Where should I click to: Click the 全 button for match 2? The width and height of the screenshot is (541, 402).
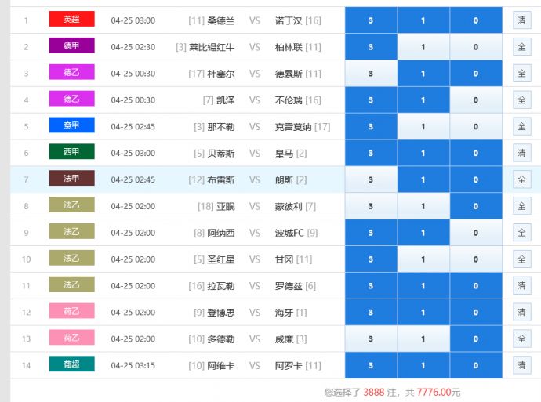(x=521, y=47)
